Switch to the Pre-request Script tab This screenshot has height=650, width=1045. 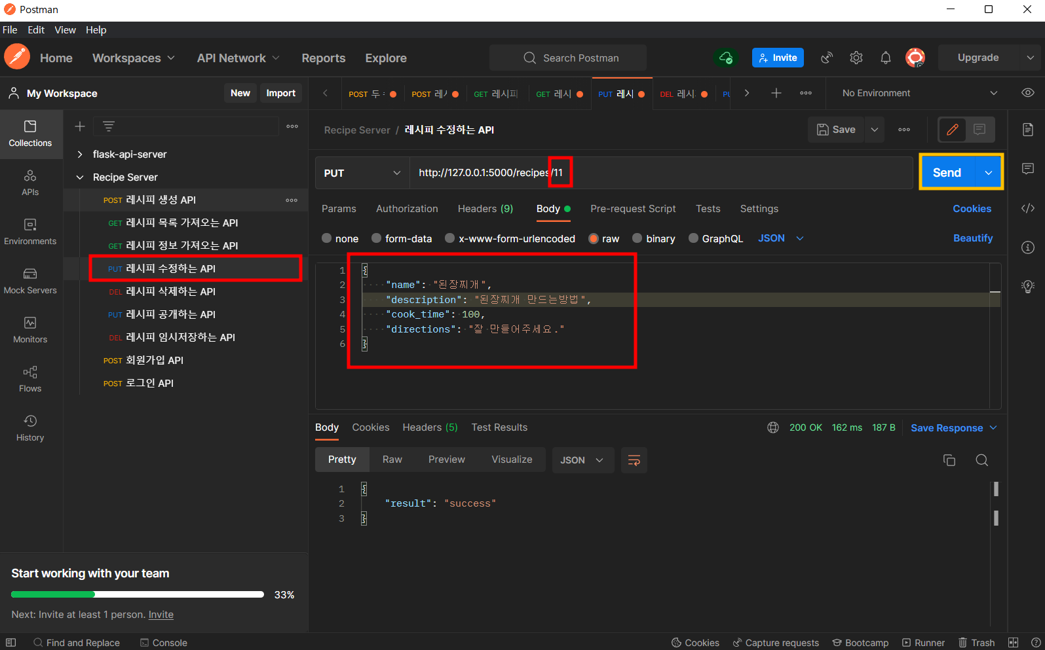coord(633,209)
